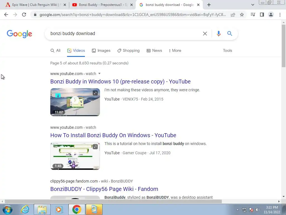This screenshot has width=286, height=215.
Task: Open the media control icon in toolbar
Action: [x=253, y=15]
